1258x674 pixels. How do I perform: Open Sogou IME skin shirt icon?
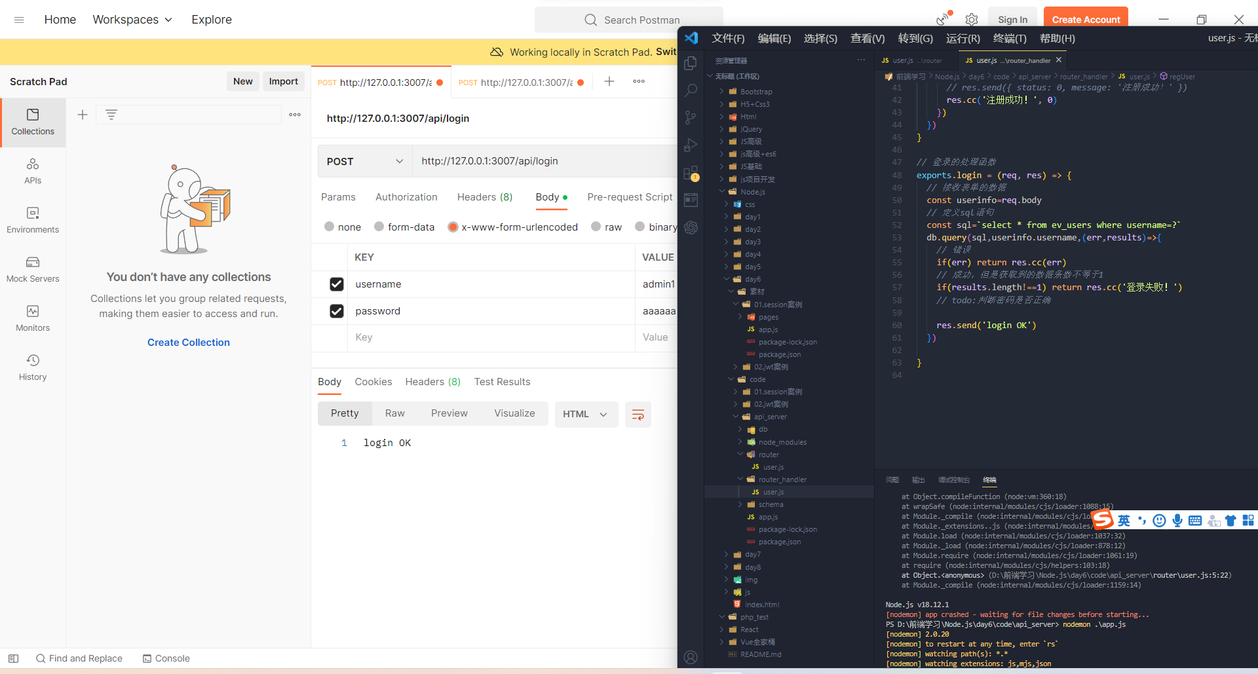pos(1230,521)
